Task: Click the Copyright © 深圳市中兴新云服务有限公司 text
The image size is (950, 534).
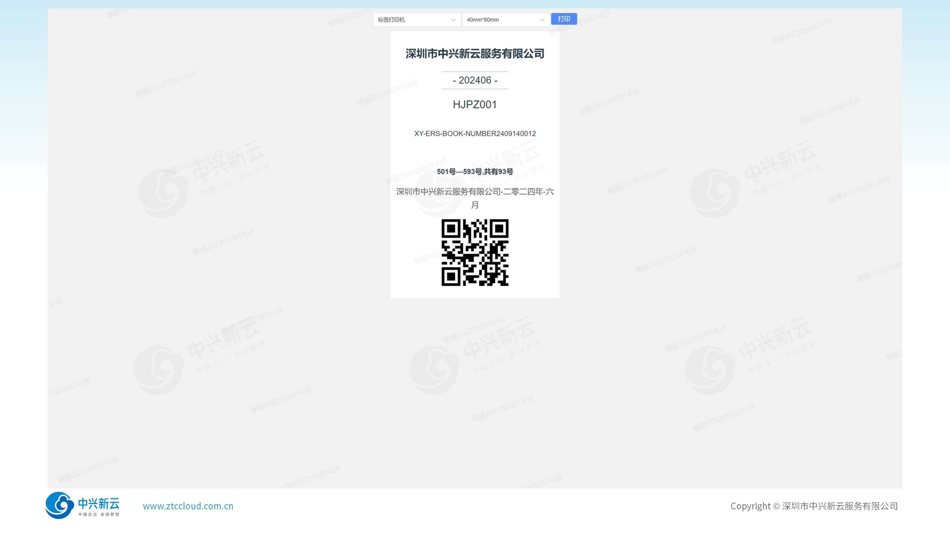Action: 814,506
